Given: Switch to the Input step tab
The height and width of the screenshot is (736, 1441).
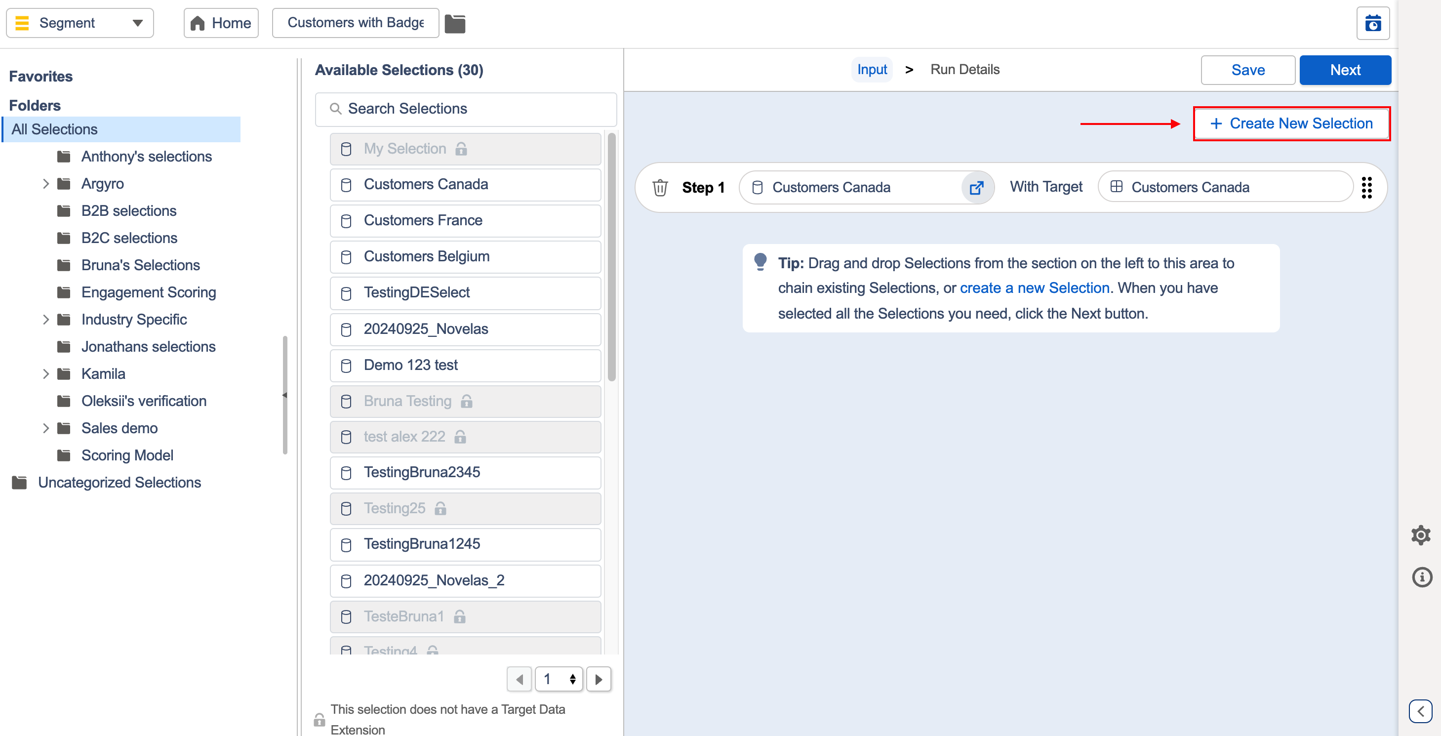Looking at the screenshot, I should pos(872,70).
